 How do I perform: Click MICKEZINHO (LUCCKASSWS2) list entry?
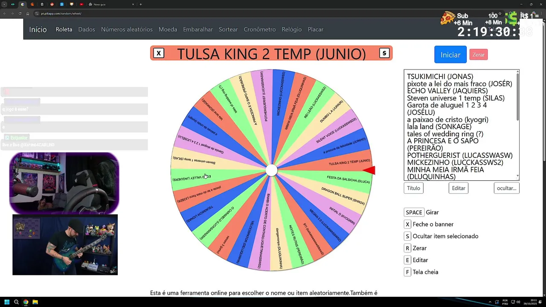455,162
